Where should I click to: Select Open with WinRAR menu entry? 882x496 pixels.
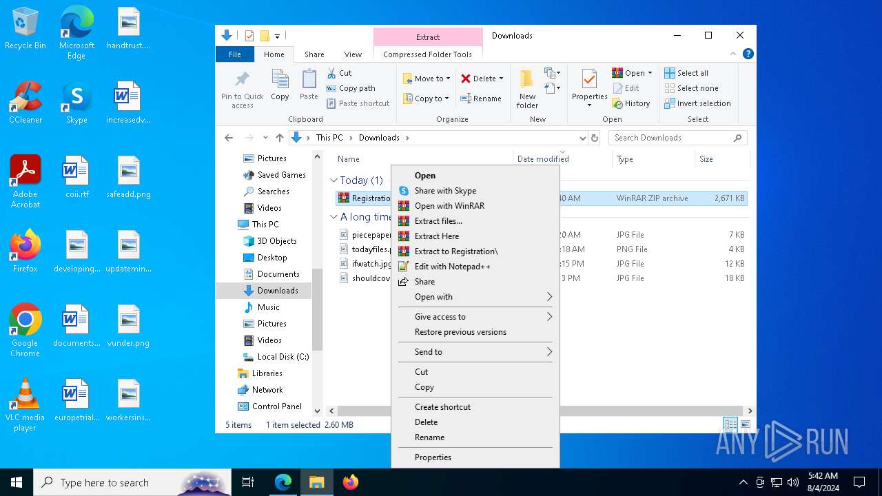[475, 206]
